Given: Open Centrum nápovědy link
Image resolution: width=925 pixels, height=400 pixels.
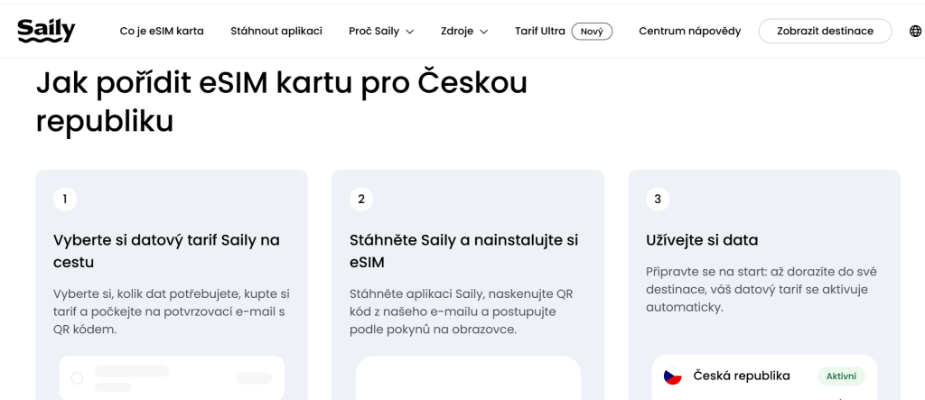Looking at the screenshot, I should pos(689,32).
